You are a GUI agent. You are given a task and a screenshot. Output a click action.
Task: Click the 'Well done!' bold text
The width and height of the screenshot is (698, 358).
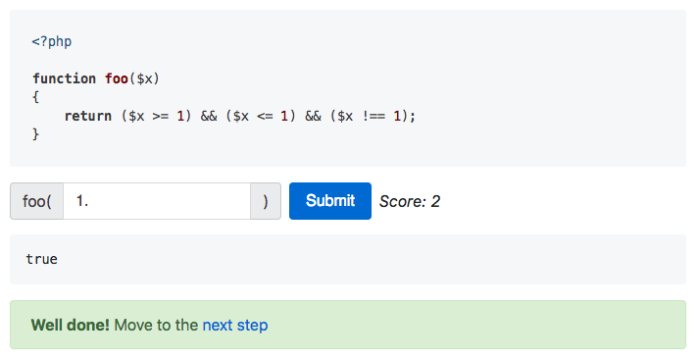pos(70,325)
